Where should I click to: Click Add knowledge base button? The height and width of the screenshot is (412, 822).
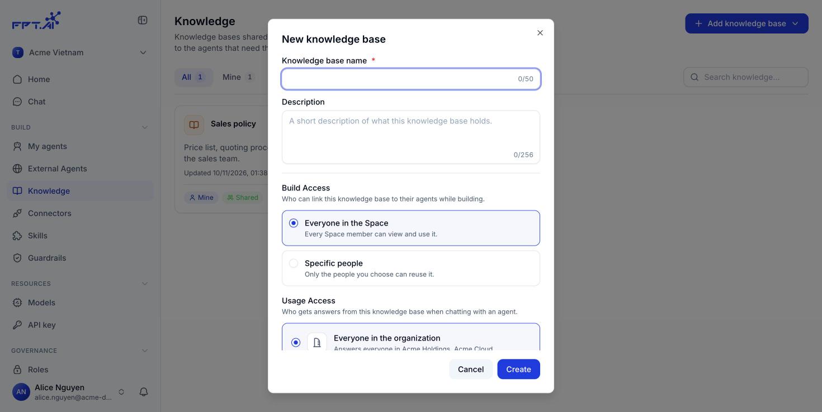(x=747, y=23)
